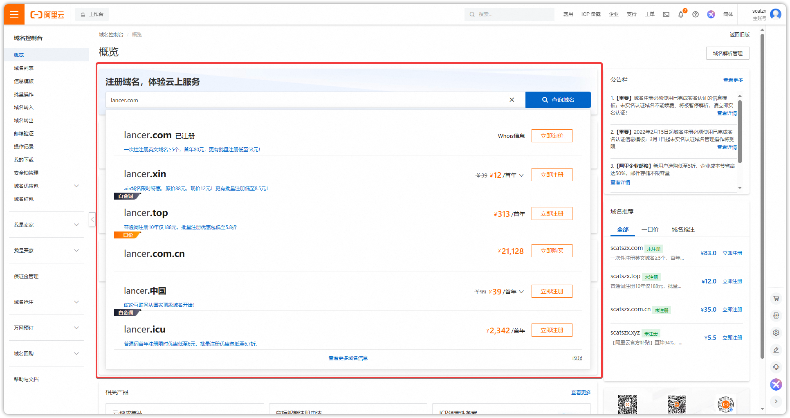This screenshot has width=790, height=418.
Task: Click 收起 to collapse results
Action: tap(577, 358)
